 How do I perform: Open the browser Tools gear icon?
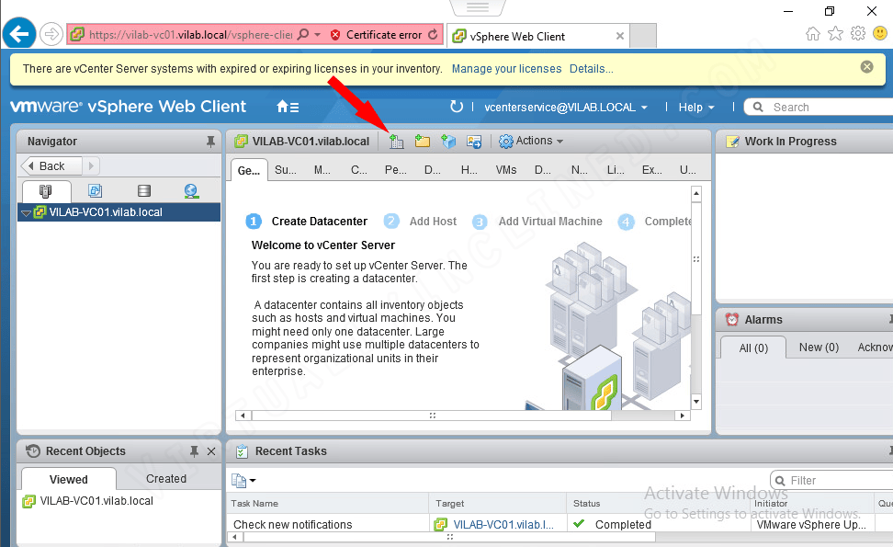tap(858, 34)
